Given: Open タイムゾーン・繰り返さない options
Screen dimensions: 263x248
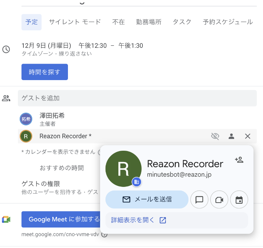Looking at the screenshot, I should (57, 53).
